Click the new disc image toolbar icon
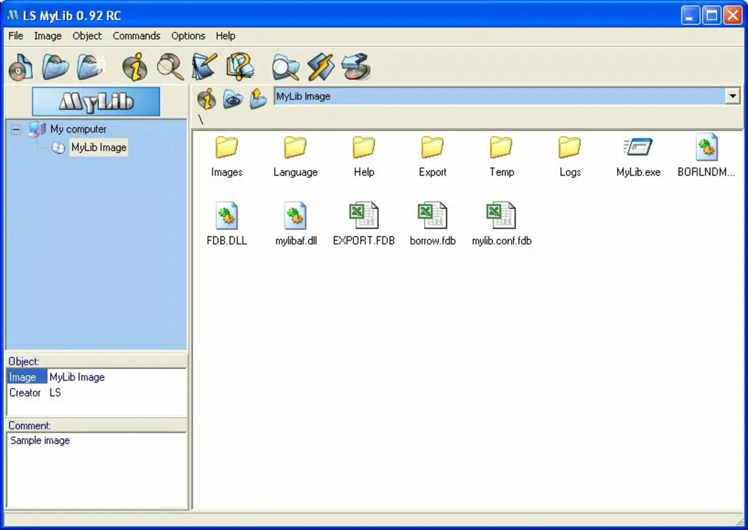The width and height of the screenshot is (748, 530). point(21,67)
